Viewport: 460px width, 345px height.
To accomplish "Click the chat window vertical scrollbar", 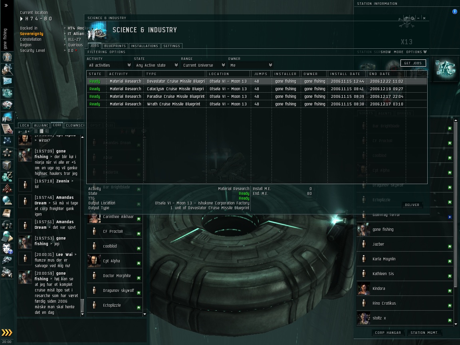I will [x=82, y=225].
